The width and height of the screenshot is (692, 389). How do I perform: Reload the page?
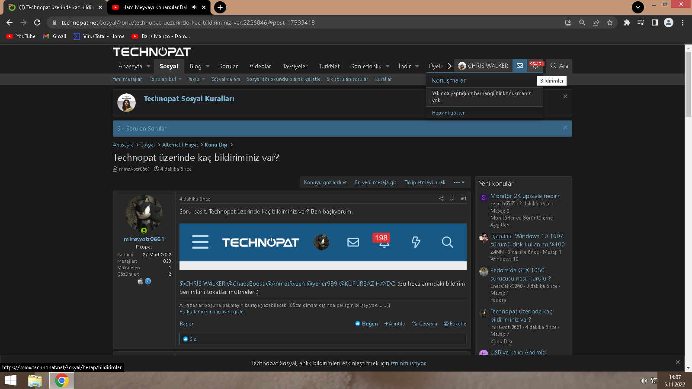point(37,22)
